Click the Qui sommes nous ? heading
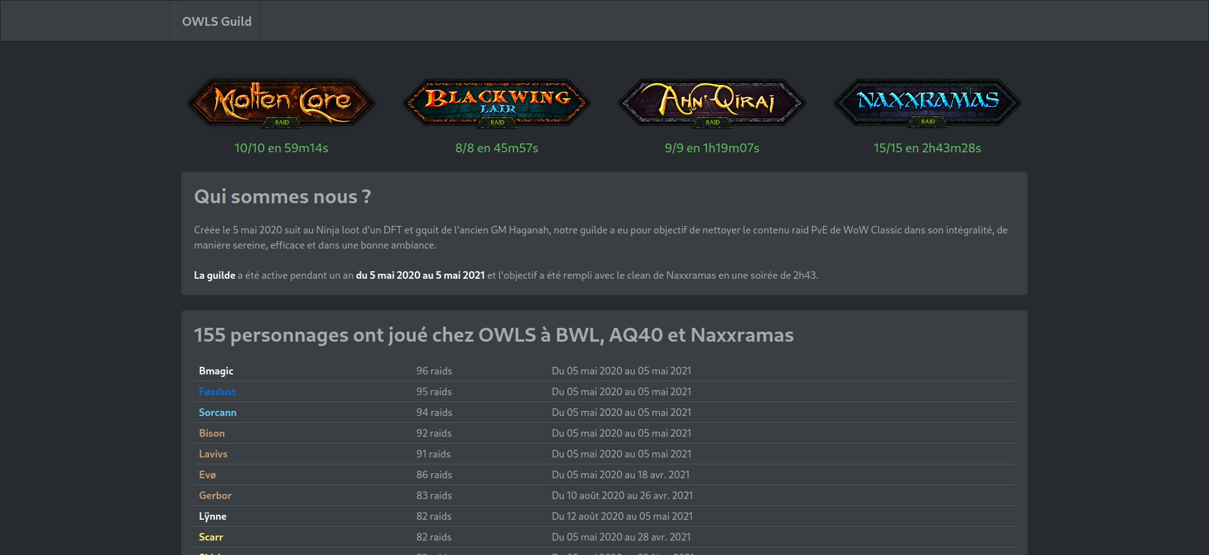 click(282, 197)
